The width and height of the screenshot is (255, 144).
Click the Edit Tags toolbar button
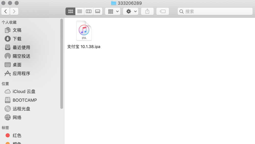click(x=163, y=11)
